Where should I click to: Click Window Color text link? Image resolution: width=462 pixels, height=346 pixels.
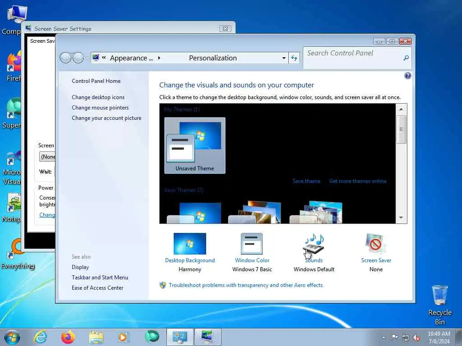click(252, 260)
